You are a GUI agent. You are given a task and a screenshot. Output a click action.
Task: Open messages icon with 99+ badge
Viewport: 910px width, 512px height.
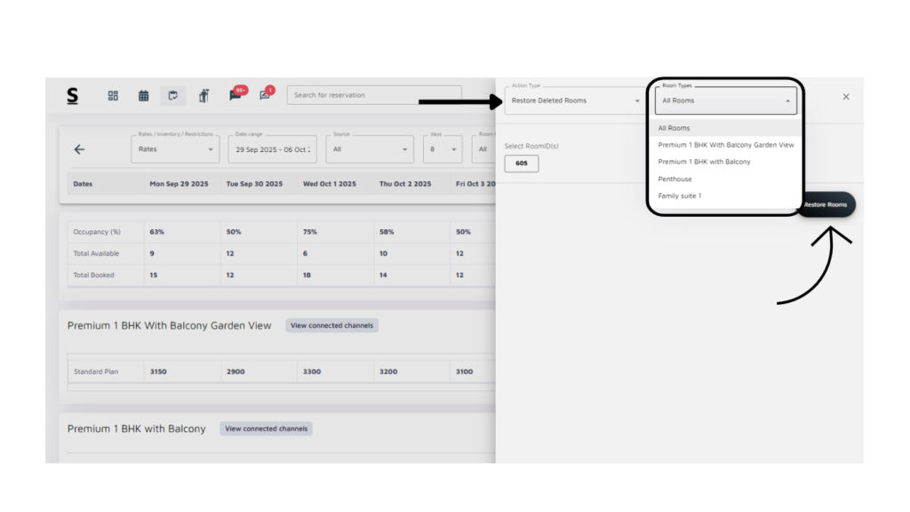(235, 94)
